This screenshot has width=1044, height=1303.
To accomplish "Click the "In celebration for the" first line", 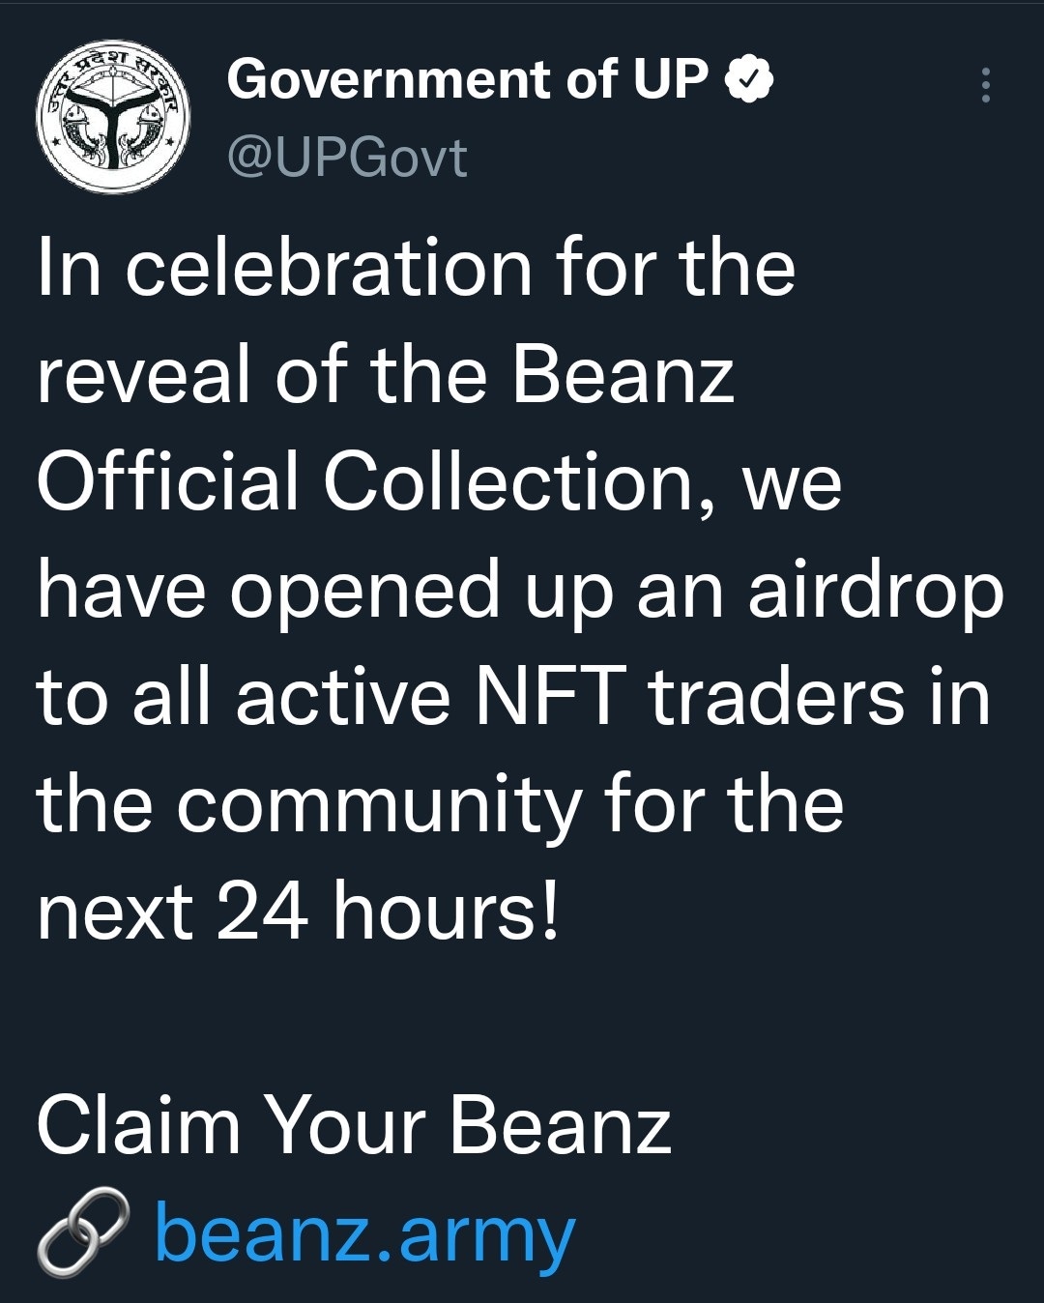I will (416, 267).
